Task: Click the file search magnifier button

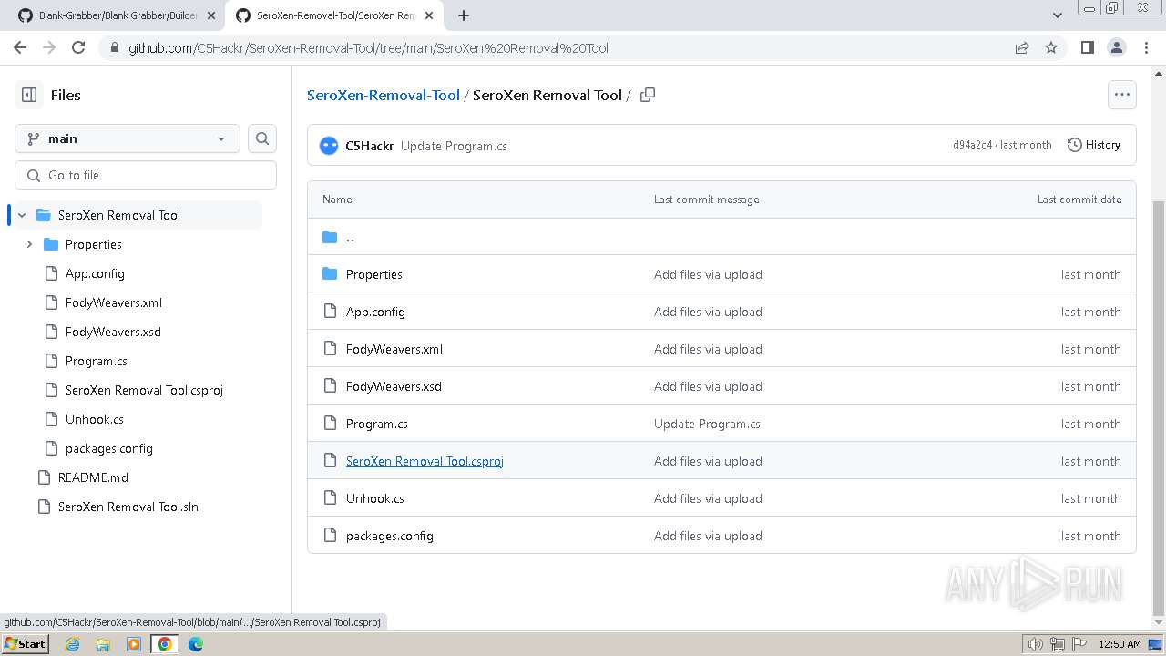Action: [262, 138]
